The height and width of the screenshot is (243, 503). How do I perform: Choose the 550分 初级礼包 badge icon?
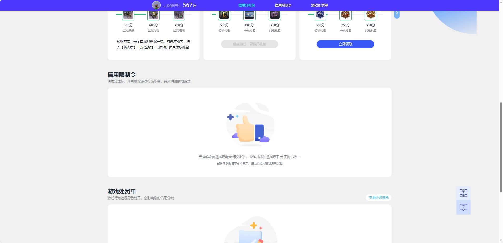(320, 15)
